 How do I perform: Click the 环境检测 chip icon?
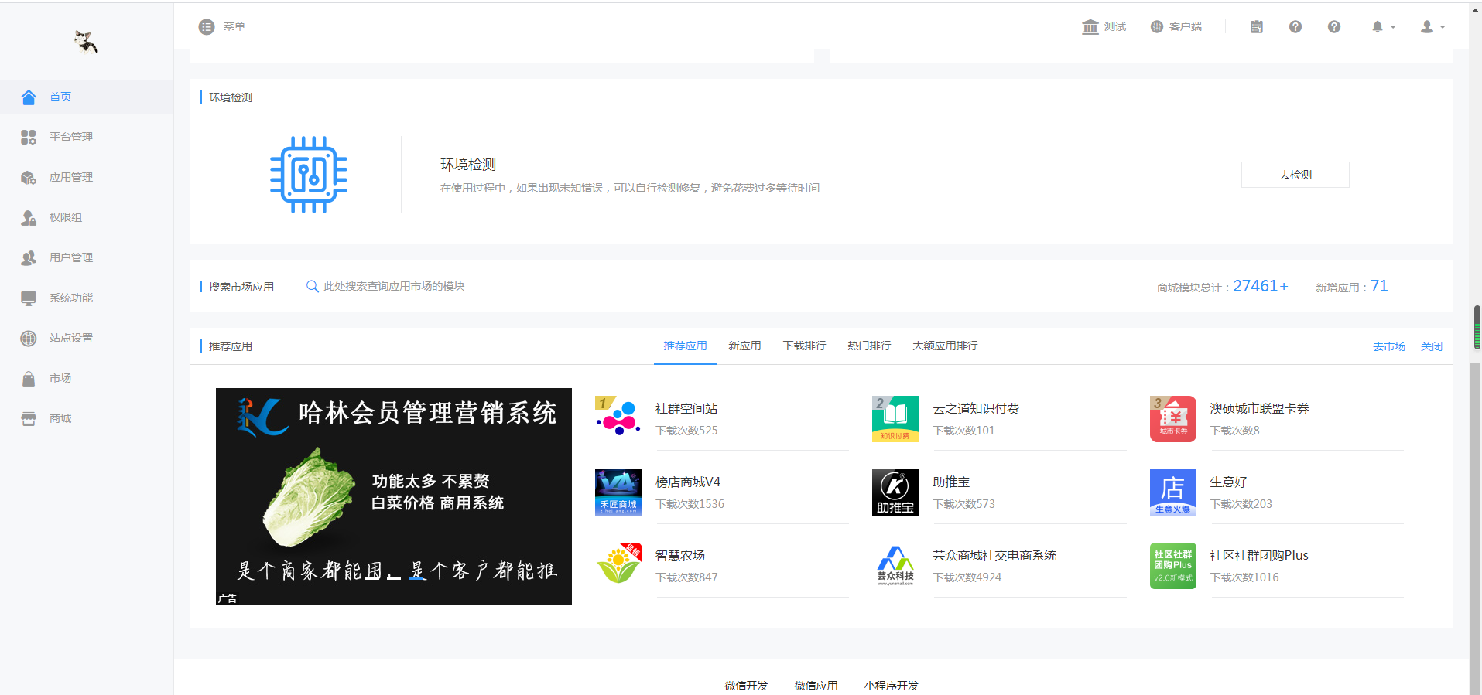(309, 175)
